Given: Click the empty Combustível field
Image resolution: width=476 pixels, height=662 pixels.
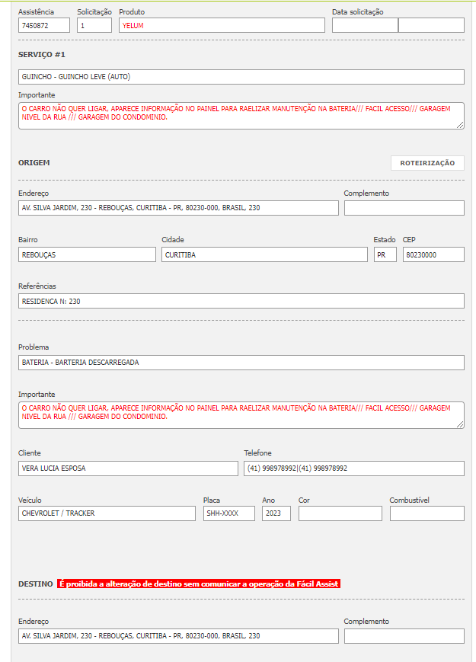Looking at the screenshot, I should pyautogui.click(x=426, y=513).
